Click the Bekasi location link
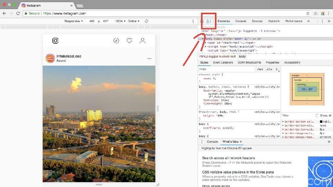Viewport: 333px width, 187px height. 61,60
